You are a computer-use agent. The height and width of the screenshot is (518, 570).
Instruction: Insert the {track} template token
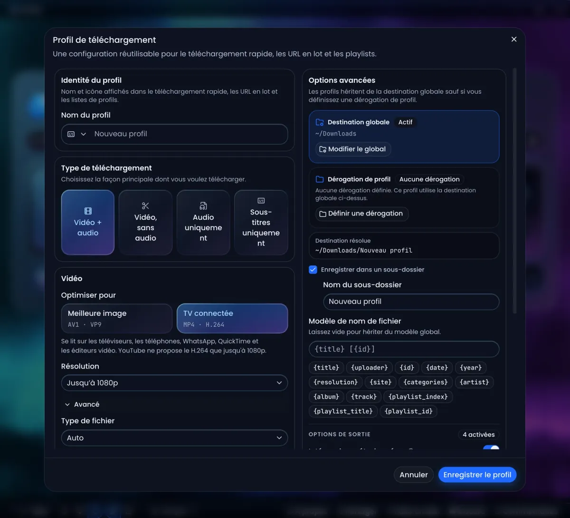pyautogui.click(x=364, y=397)
